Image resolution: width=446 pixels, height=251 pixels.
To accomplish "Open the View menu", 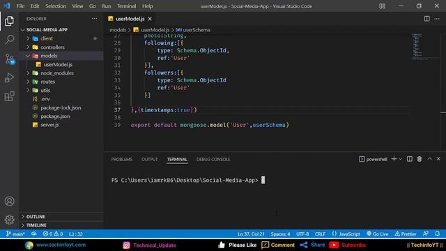I will point(77,6).
